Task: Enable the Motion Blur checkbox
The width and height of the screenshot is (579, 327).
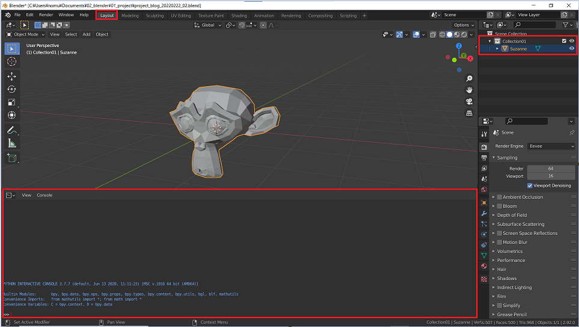Action: [499, 242]
